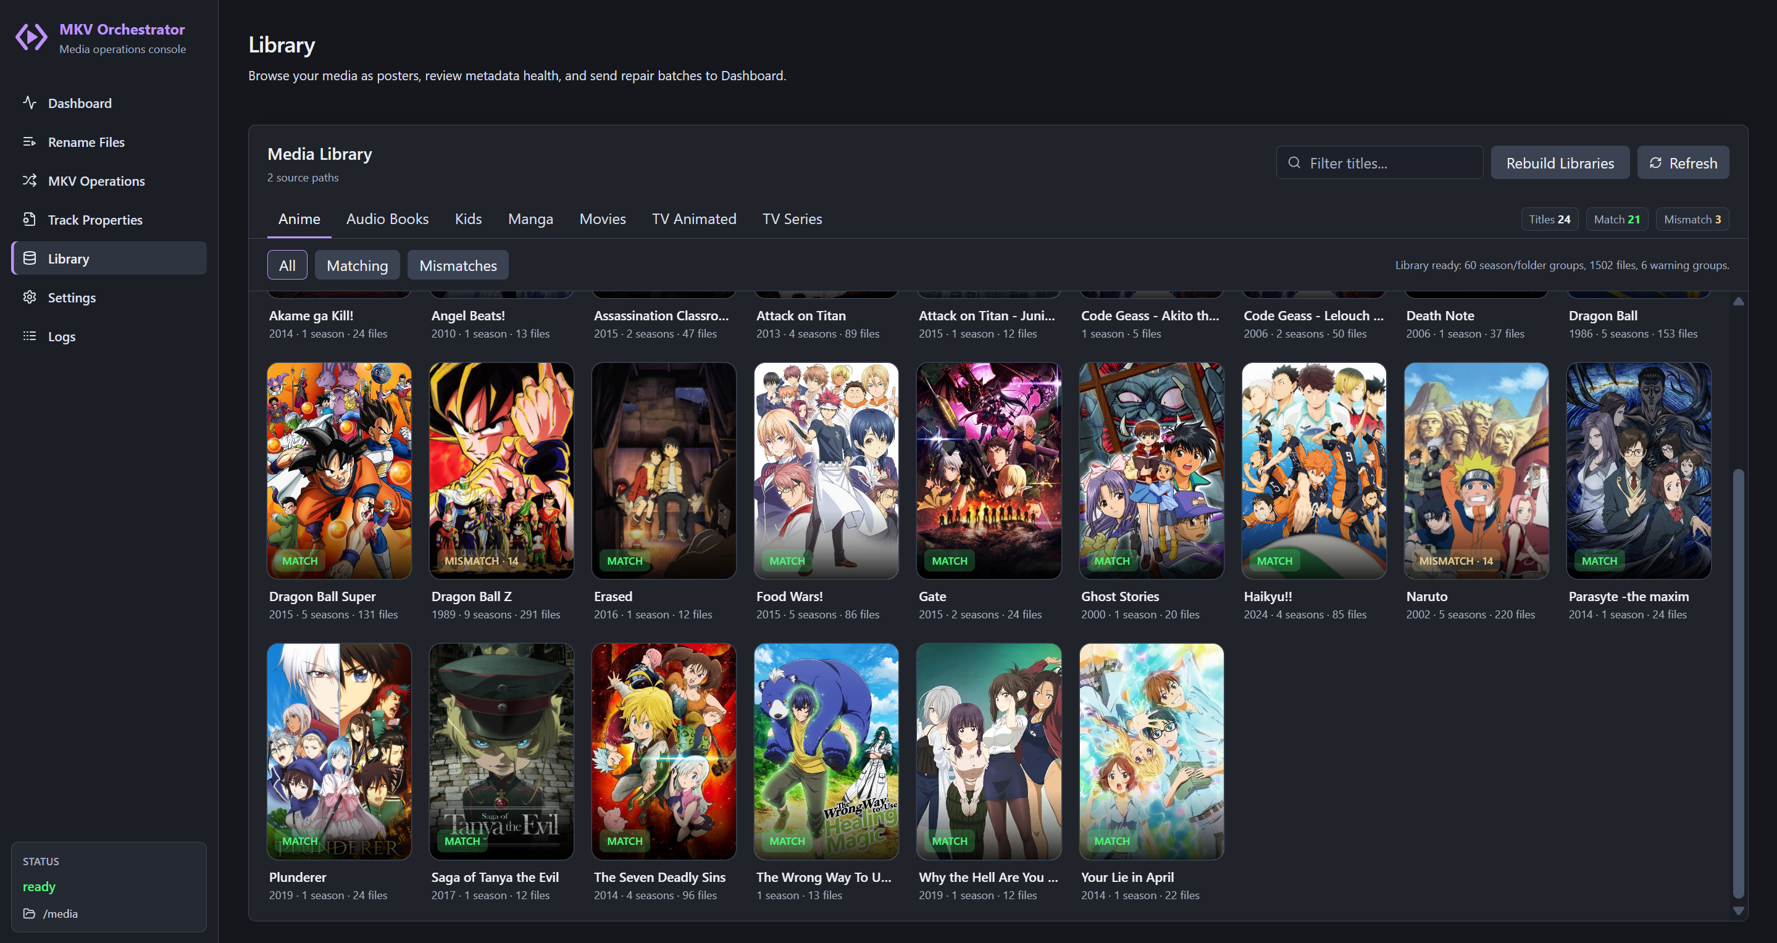
Task: View the Logs page
Action: tap(109, 336)
